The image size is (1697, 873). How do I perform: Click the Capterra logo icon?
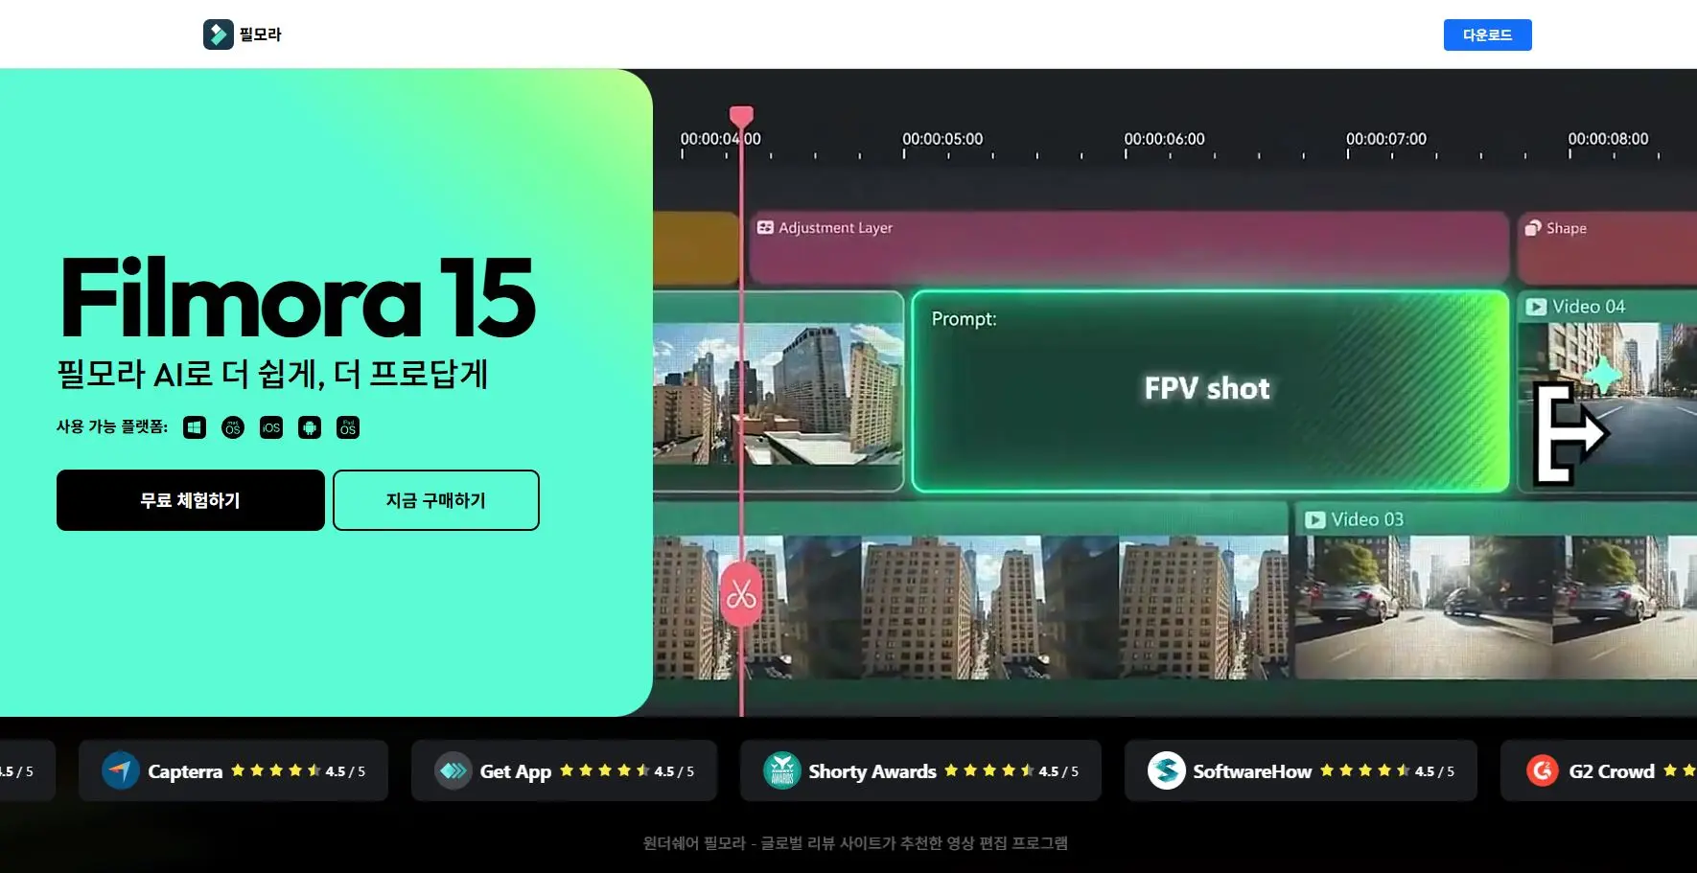(x=121, y=770)
